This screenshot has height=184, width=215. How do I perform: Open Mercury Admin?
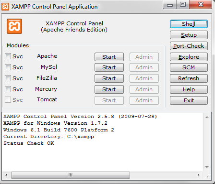(144, 89)
